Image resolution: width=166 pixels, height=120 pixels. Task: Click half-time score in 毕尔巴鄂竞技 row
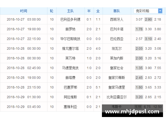click(89, 39)
